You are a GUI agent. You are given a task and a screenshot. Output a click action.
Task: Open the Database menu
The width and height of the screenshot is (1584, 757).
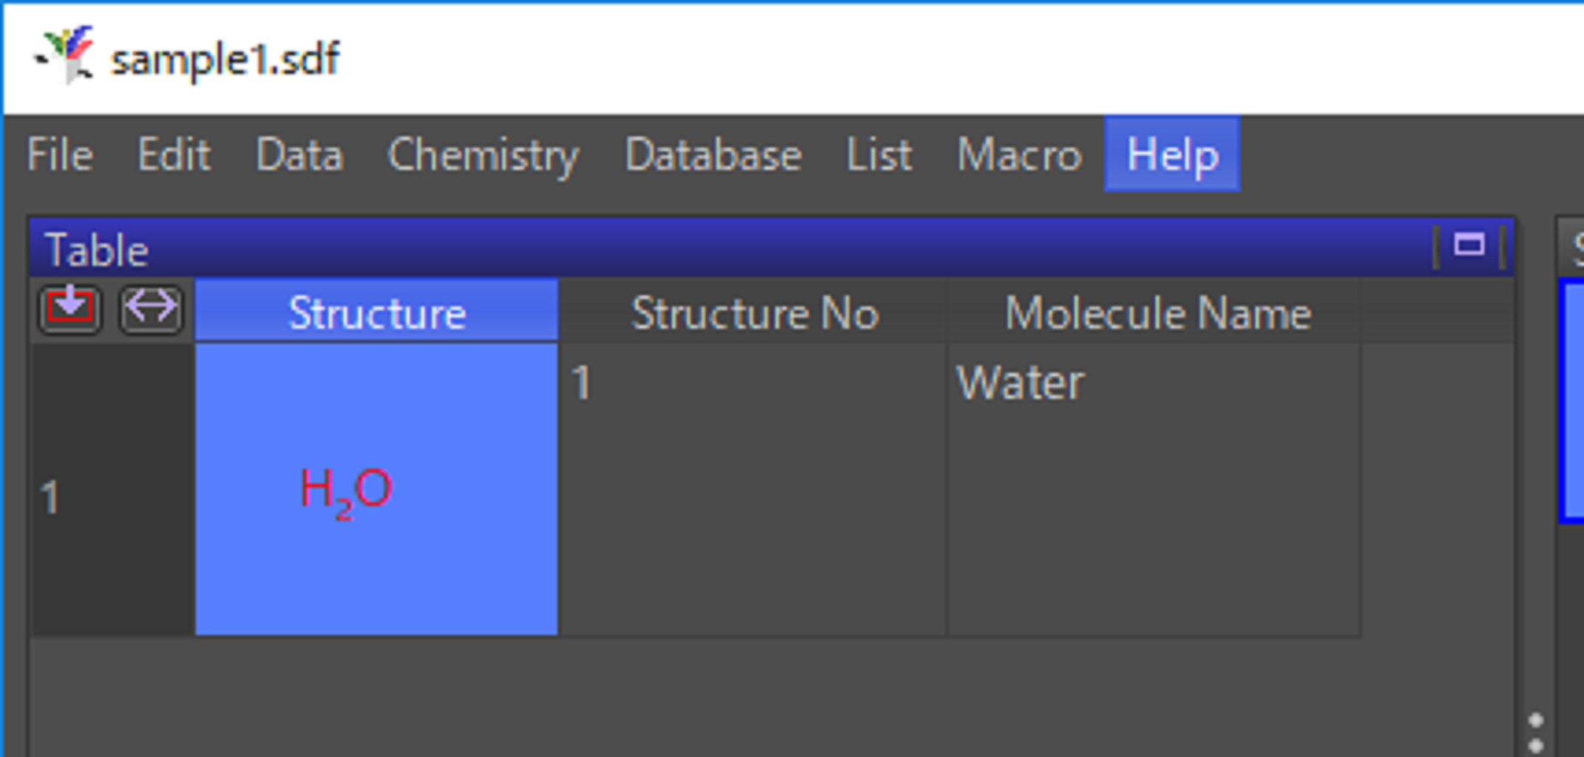tap(713, 155)
